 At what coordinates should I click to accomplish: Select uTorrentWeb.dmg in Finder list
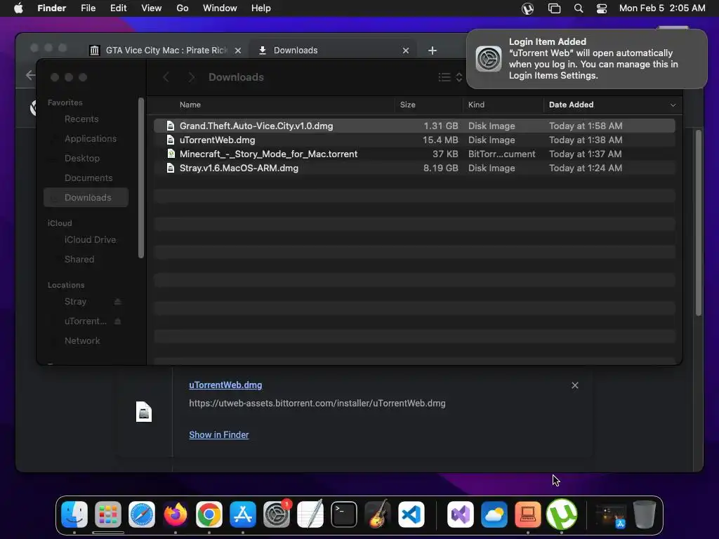pyautogui.click(x=414, y=140)
